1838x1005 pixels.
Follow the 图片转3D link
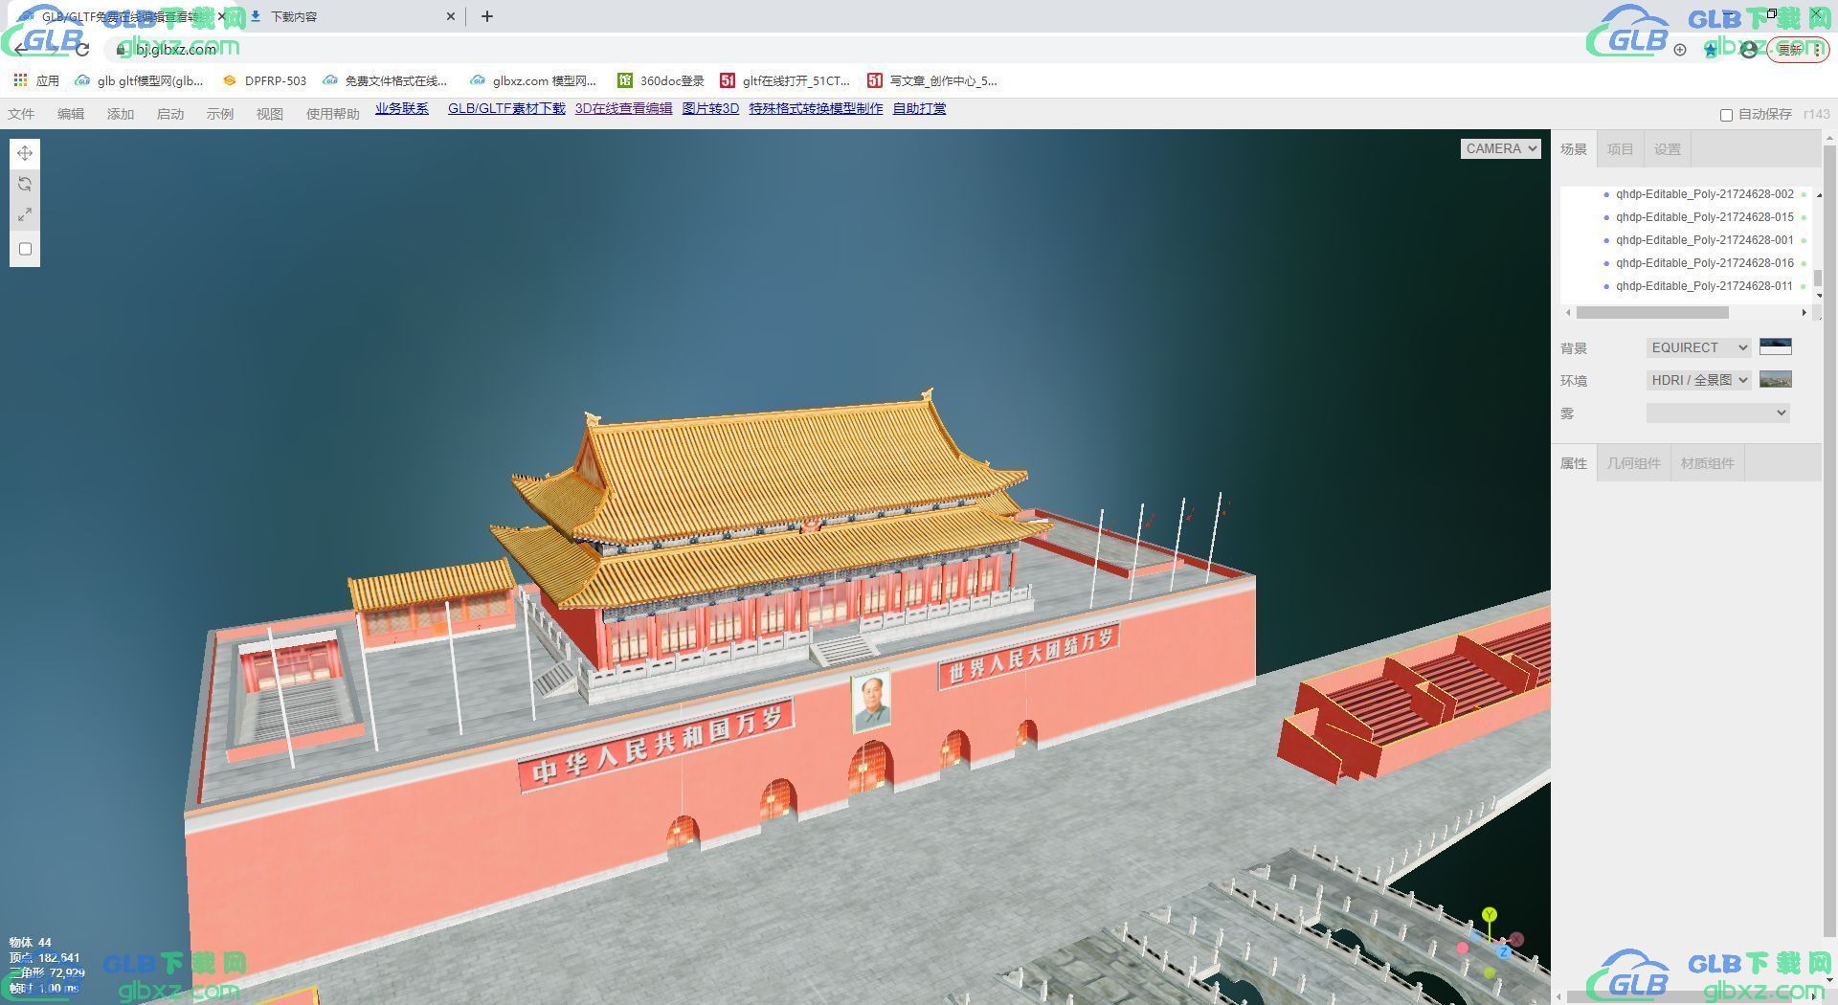[x=710, y=109]
